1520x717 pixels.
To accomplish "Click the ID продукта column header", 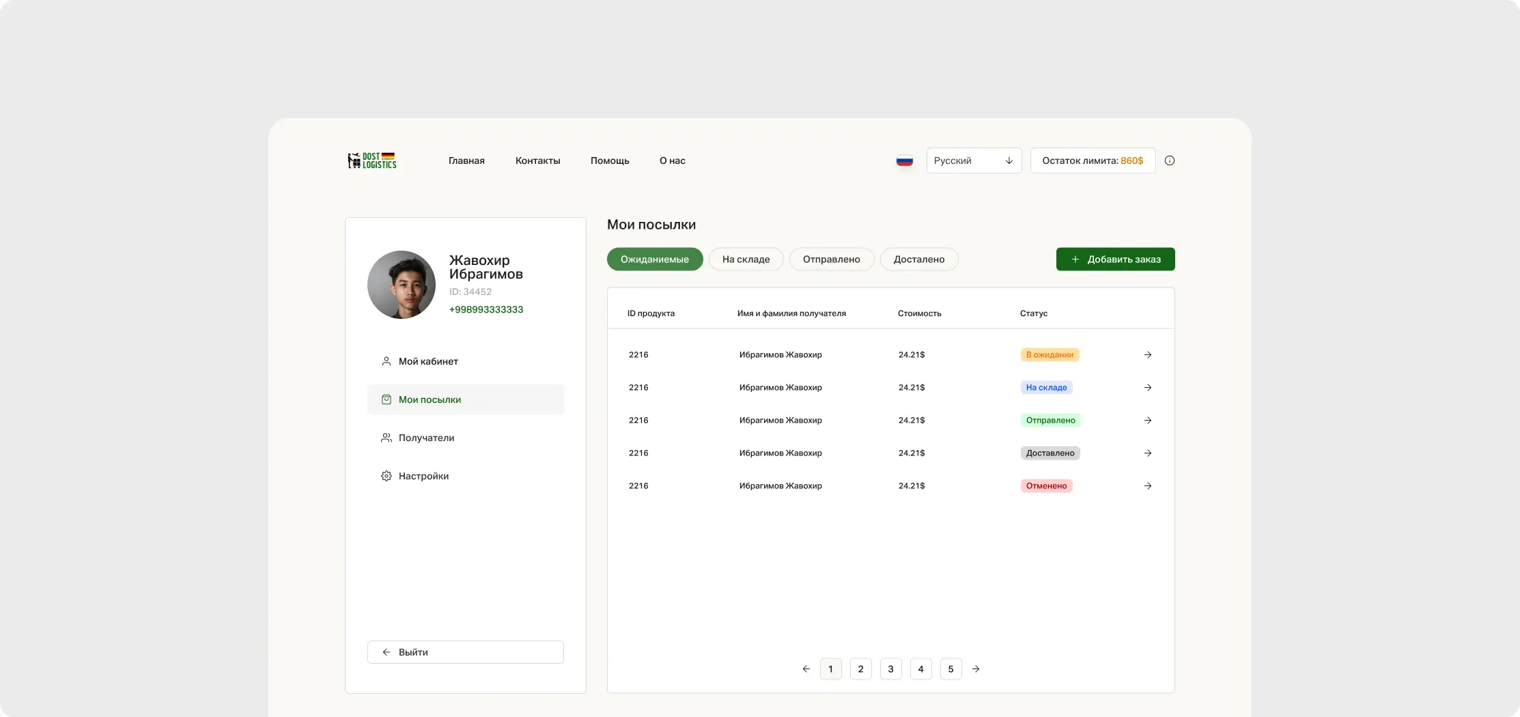I will tap(651, 313).
